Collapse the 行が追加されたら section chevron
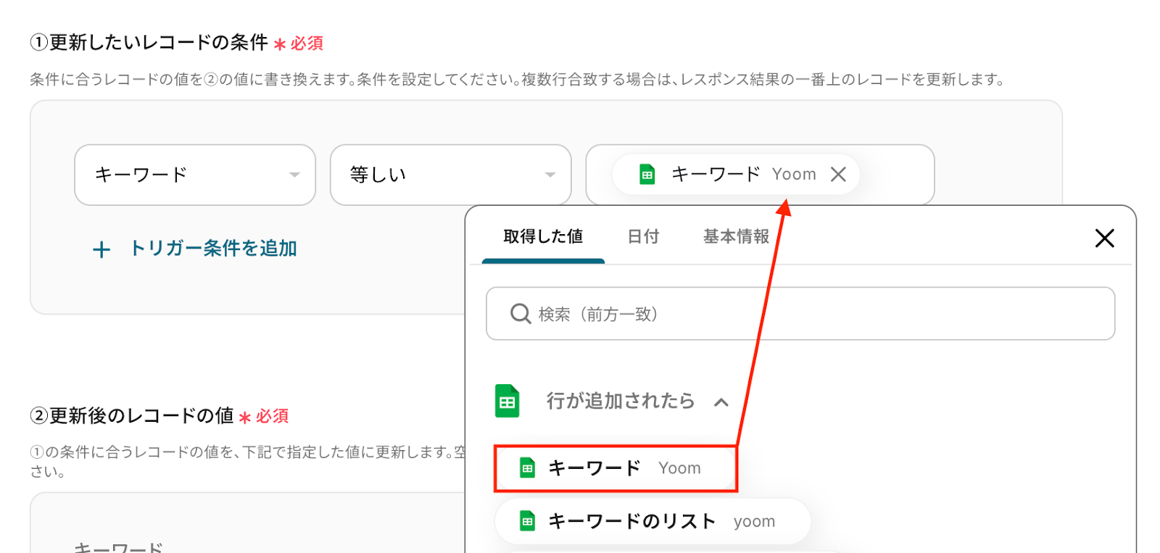 (721, 402)
